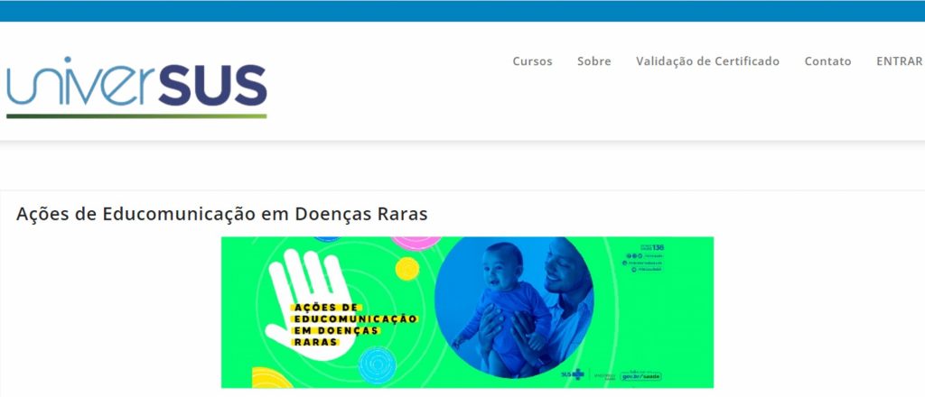Click the blue concentric circle near hand
925x397 pixels.
(378, 365)
